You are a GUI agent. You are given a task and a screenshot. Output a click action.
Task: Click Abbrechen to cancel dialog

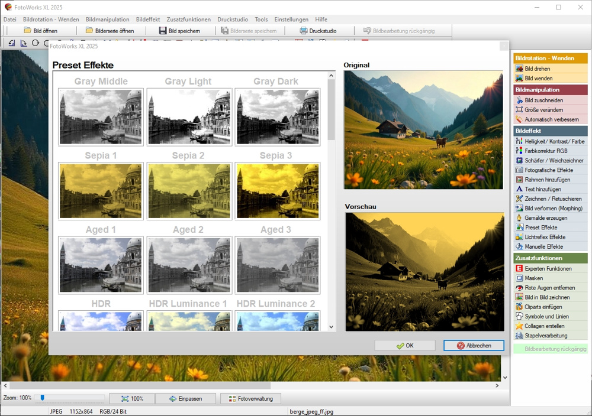[x=474, y=346]
